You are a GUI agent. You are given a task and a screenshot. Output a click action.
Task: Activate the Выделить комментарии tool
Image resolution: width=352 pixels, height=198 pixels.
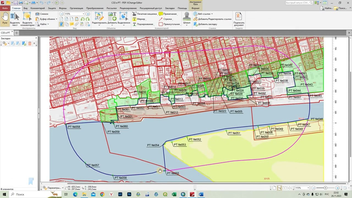pyautogui.click(x=27, y=19)
